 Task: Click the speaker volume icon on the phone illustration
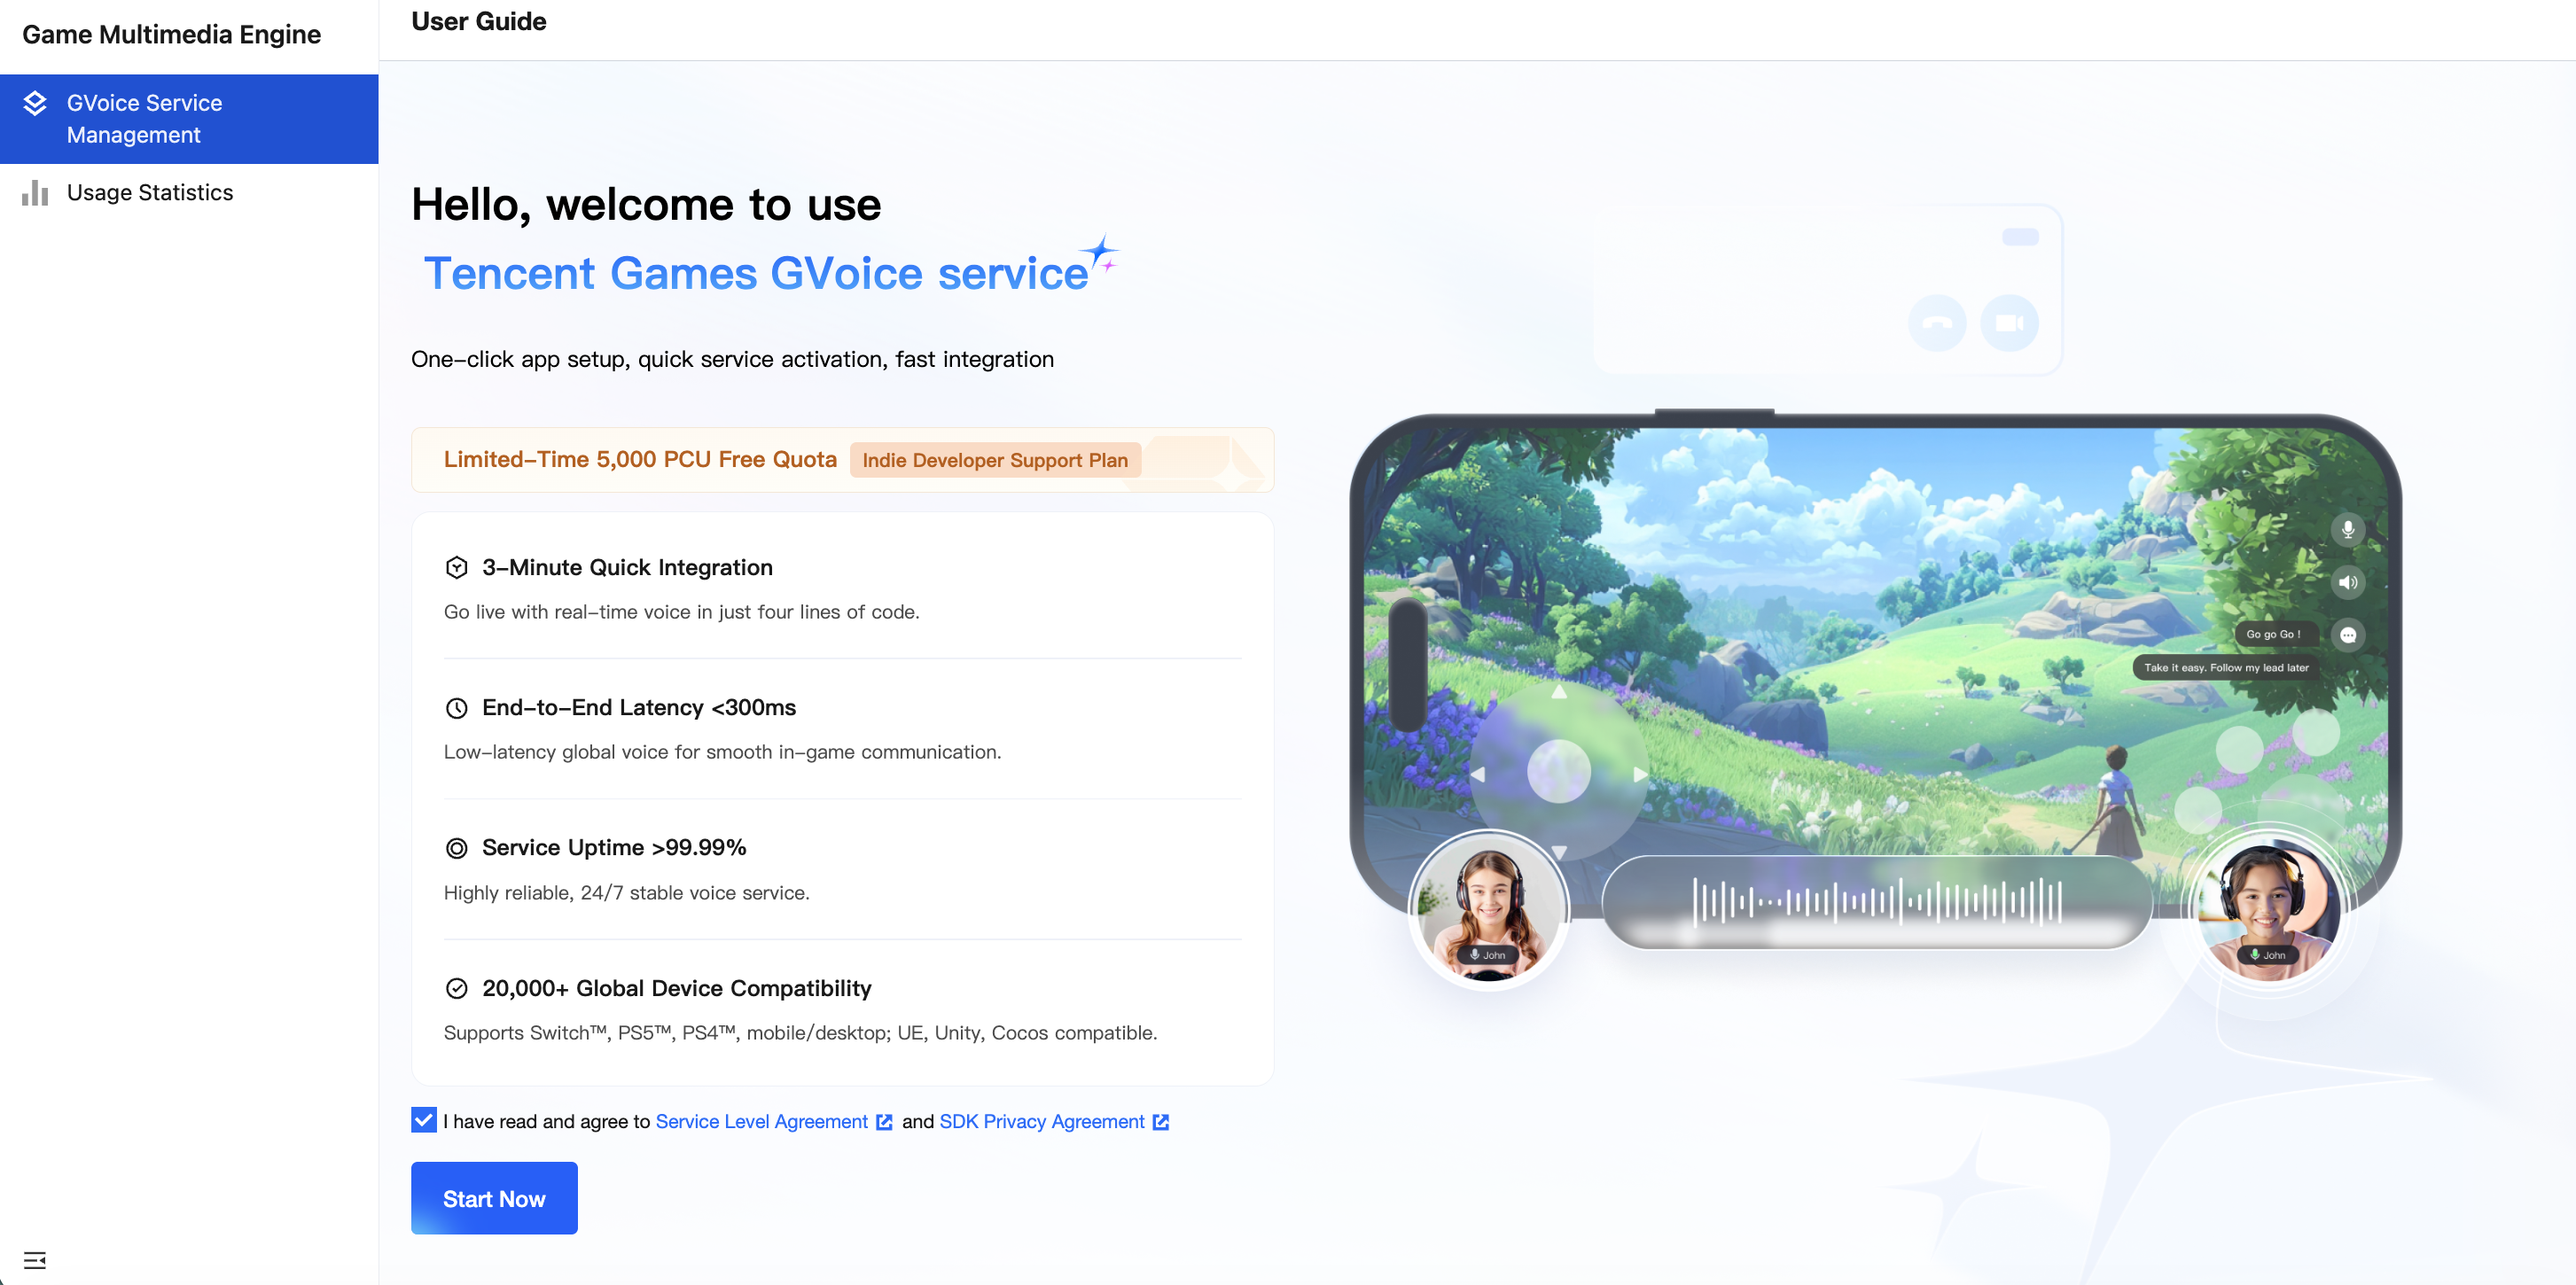(2347, 582)
